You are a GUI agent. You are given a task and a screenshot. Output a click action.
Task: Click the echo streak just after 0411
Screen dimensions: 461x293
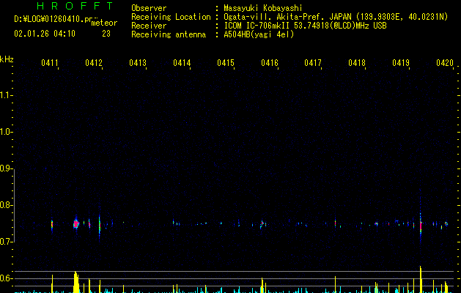tap(52, 225)
